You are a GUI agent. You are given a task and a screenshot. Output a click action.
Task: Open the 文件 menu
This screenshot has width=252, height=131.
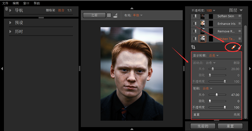coord(5,3)
